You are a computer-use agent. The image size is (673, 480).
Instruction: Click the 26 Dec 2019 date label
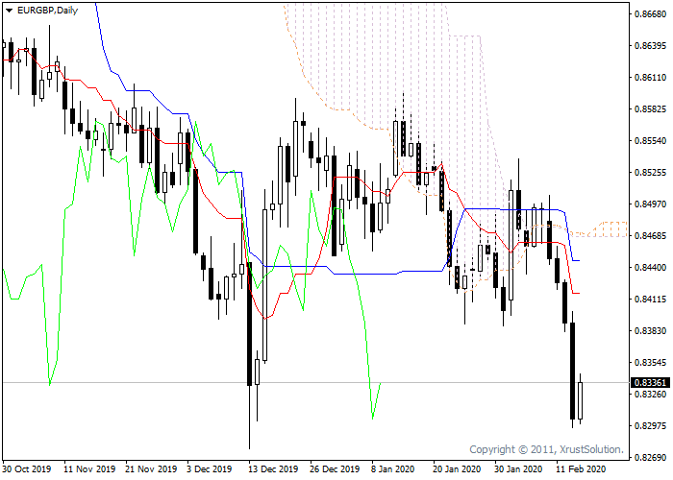coord(335,469)
